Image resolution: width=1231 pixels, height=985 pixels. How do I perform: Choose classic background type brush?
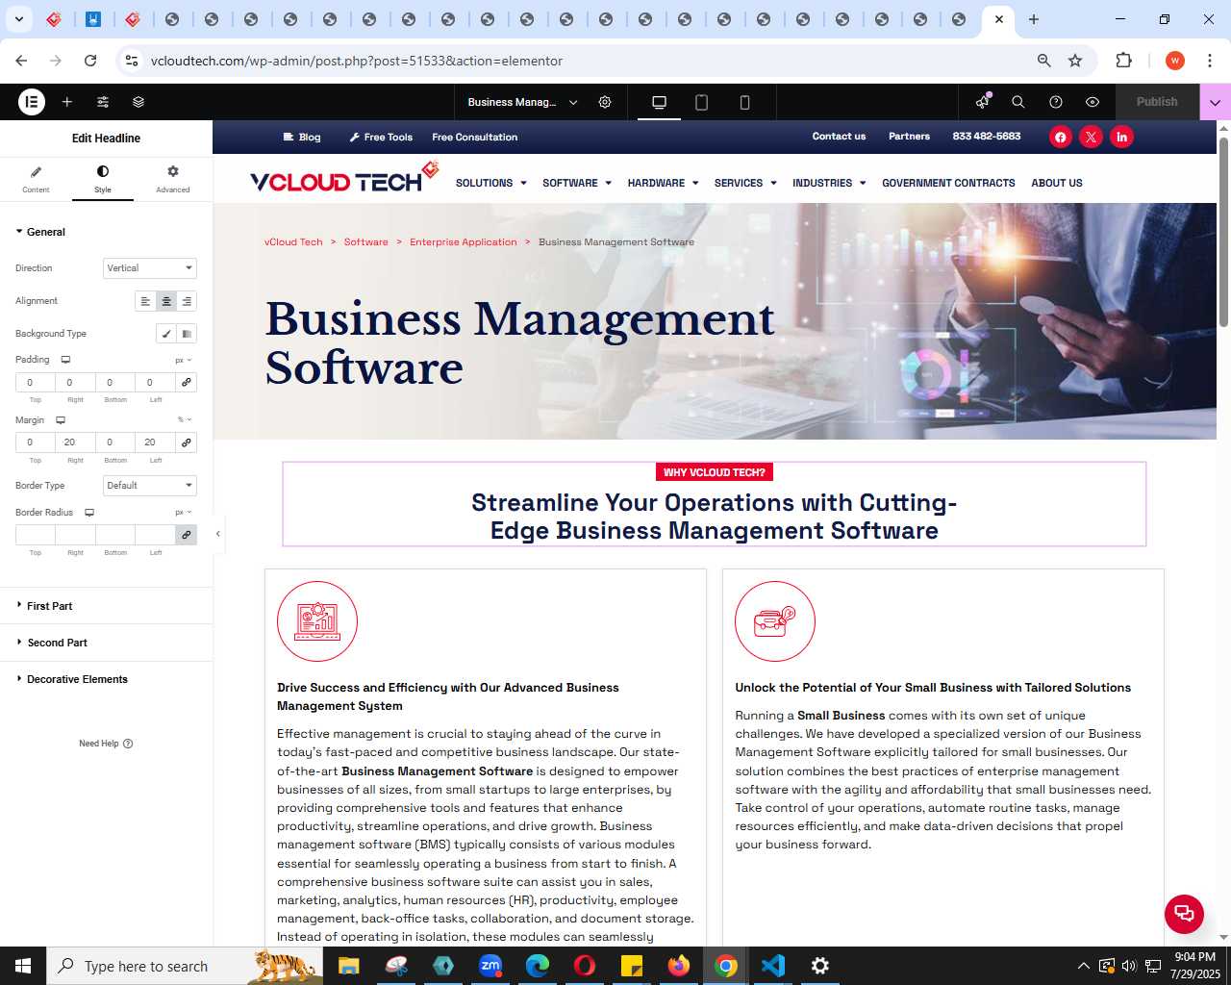point(166,334)
